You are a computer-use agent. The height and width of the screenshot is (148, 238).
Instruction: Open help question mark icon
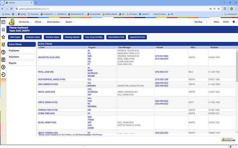click(3, 52)
